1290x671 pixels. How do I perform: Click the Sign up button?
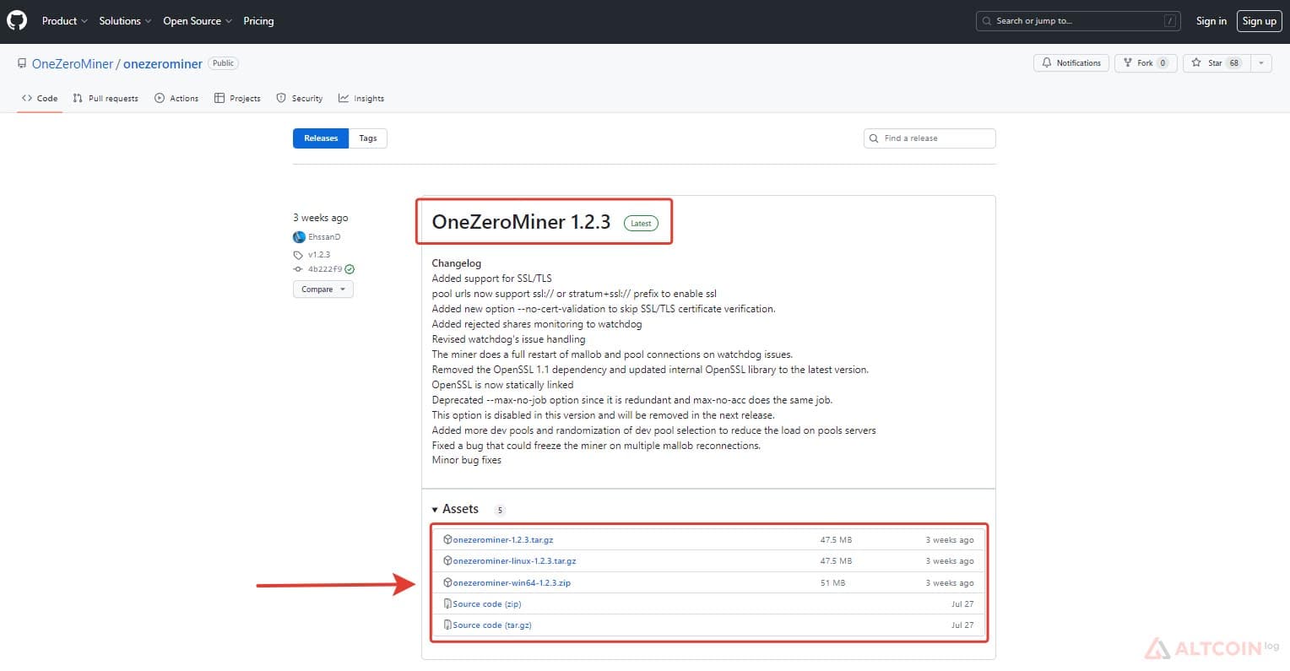1260,21
